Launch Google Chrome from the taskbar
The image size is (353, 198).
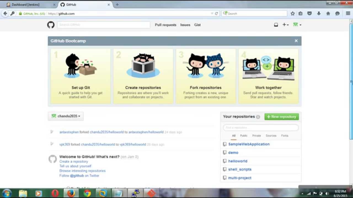click(x=87, y=194)
